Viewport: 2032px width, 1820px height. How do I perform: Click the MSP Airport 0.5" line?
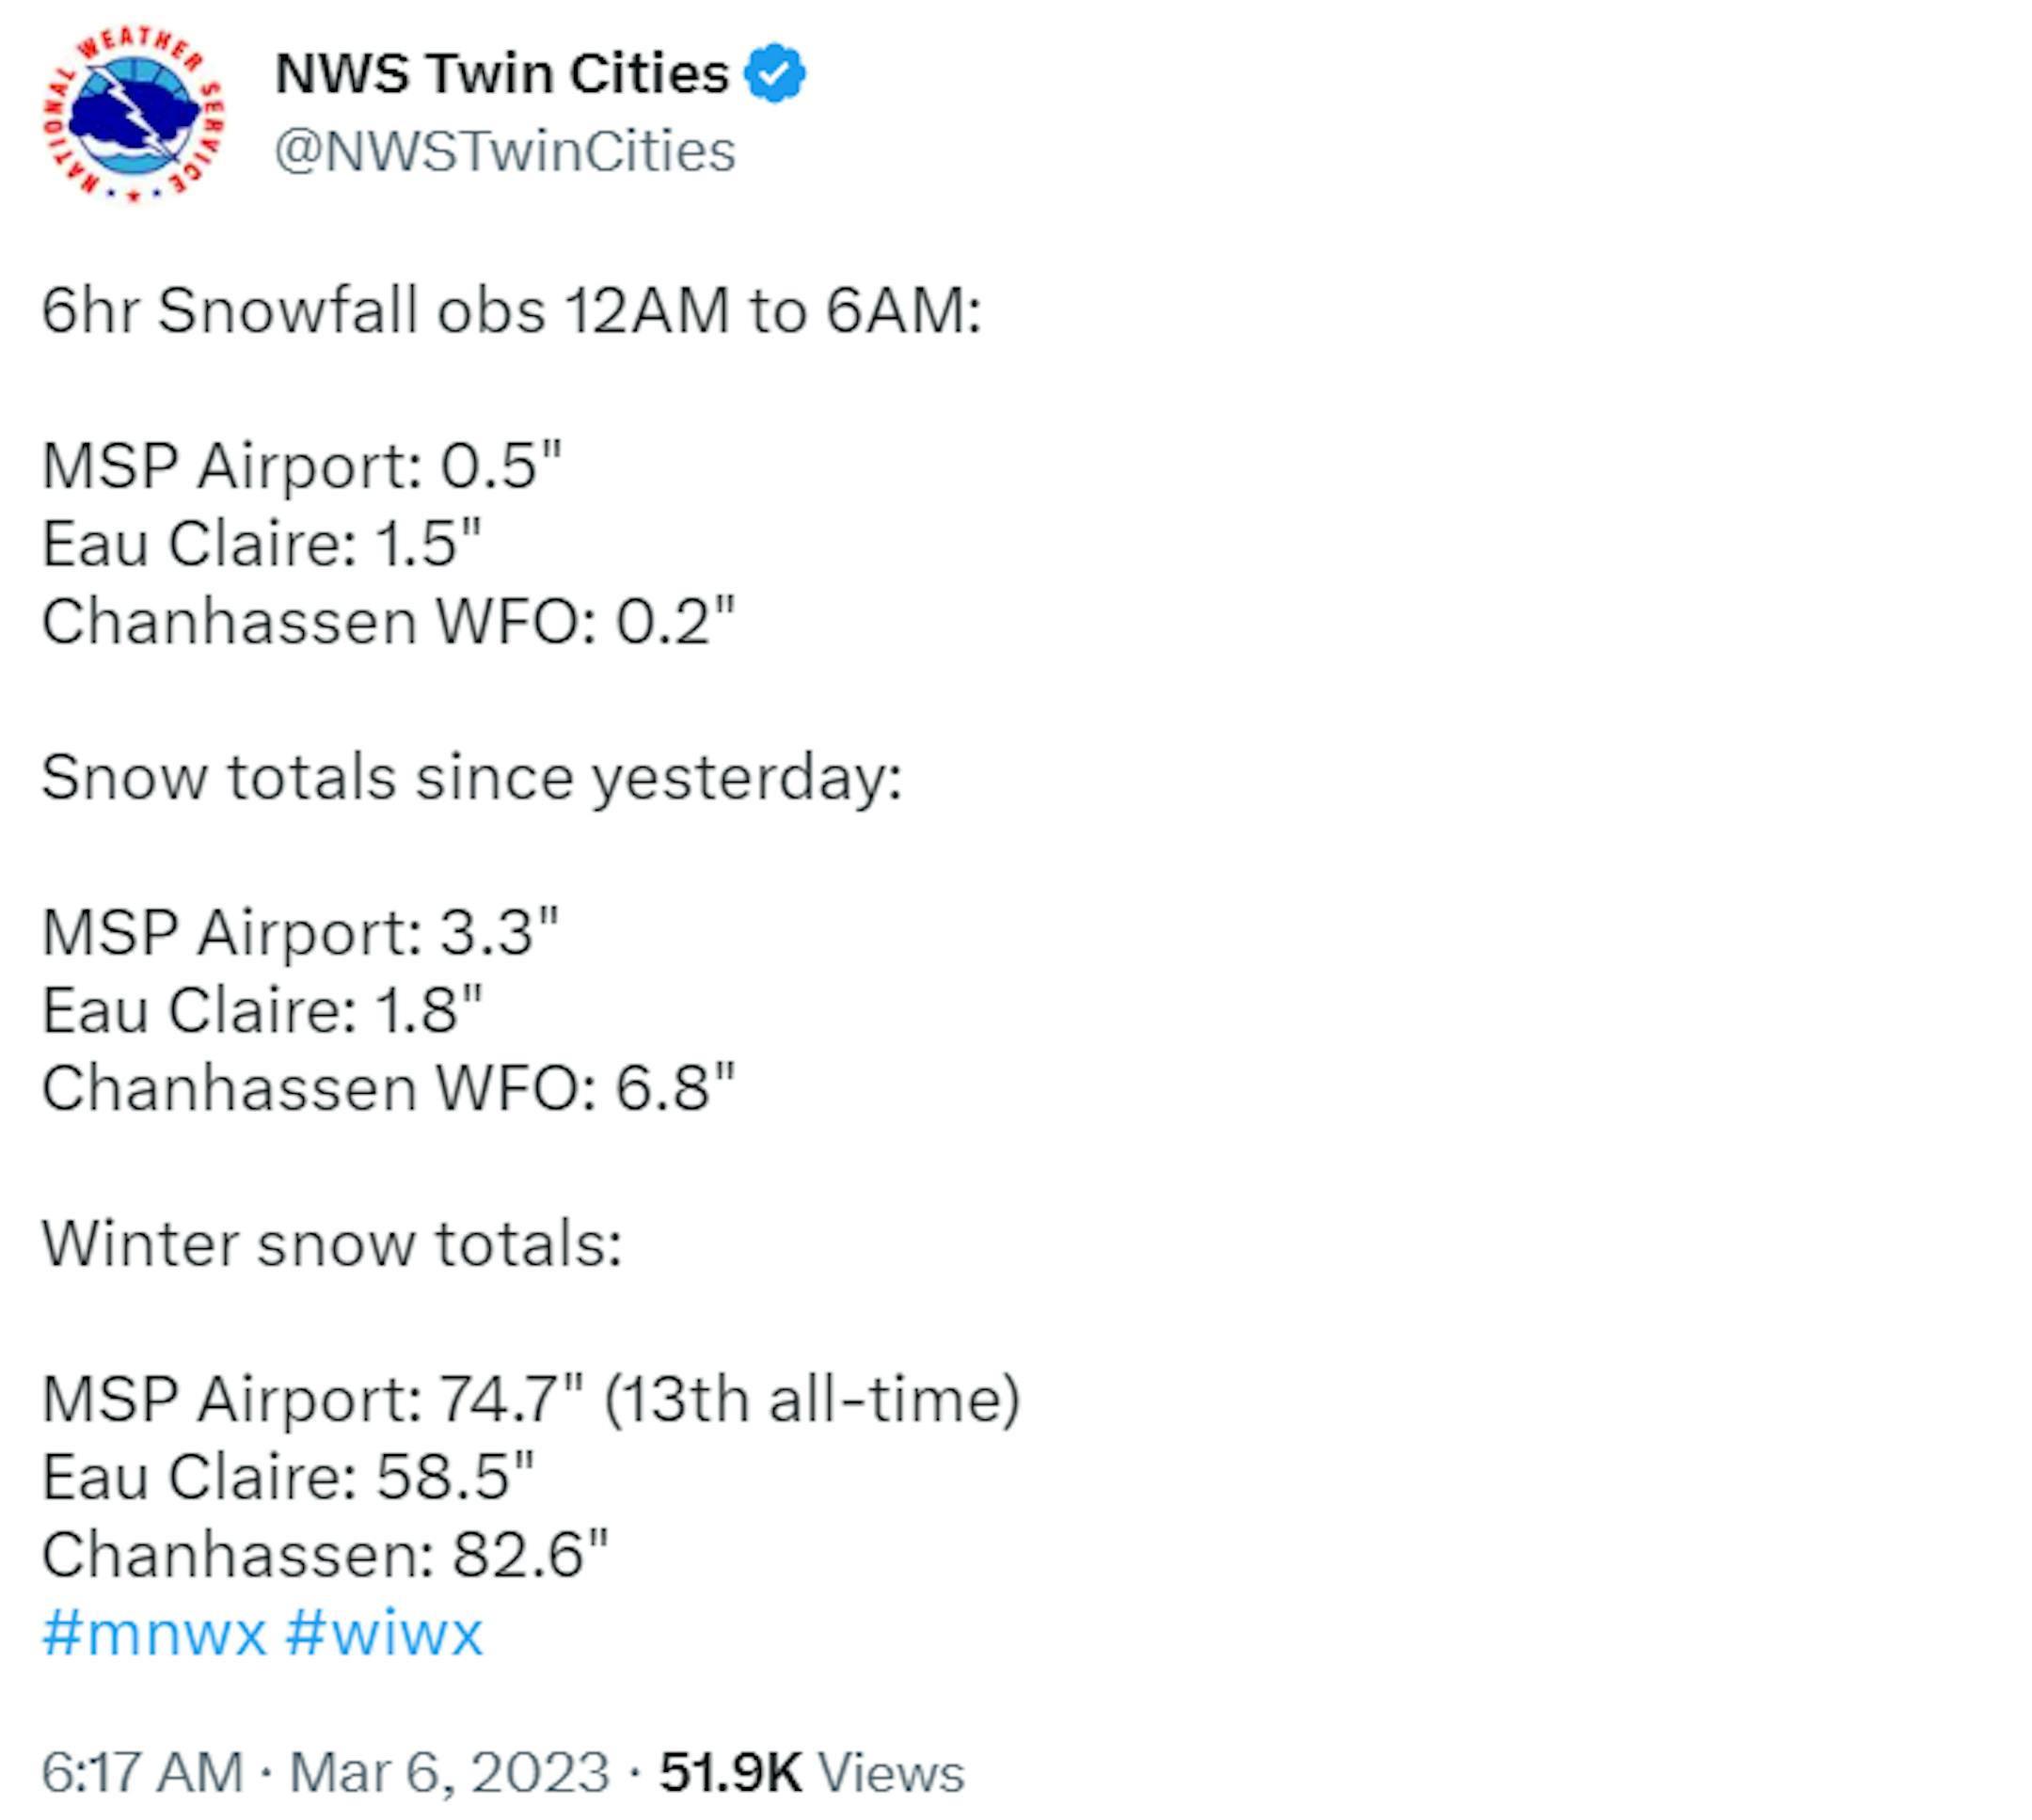pos(301,466)
